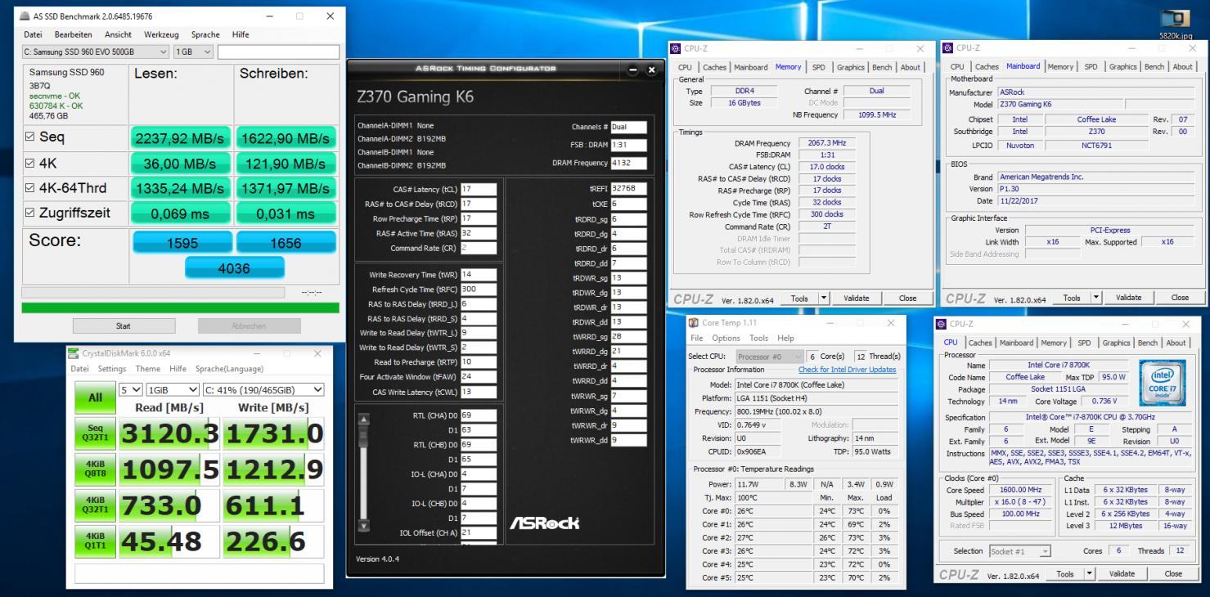The image size is (1210, 597).
Task: Click the AS SSD Benchmark title bar icon
Action: point(25,16)
